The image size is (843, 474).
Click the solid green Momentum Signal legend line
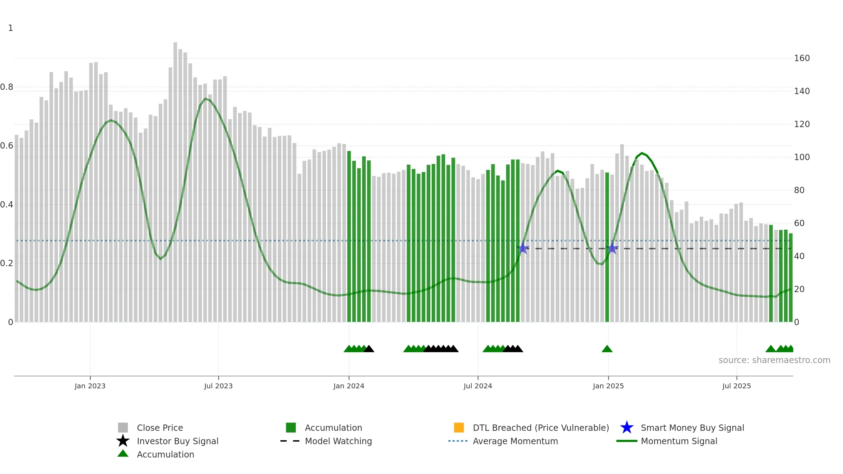[x=627, y=441]
